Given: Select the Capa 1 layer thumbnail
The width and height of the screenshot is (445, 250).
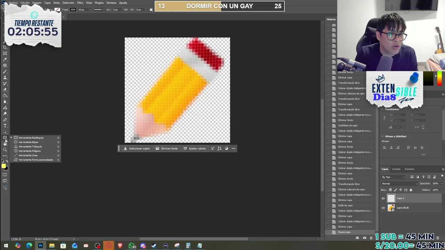Looking at the screenshot, I should [391, 198].
